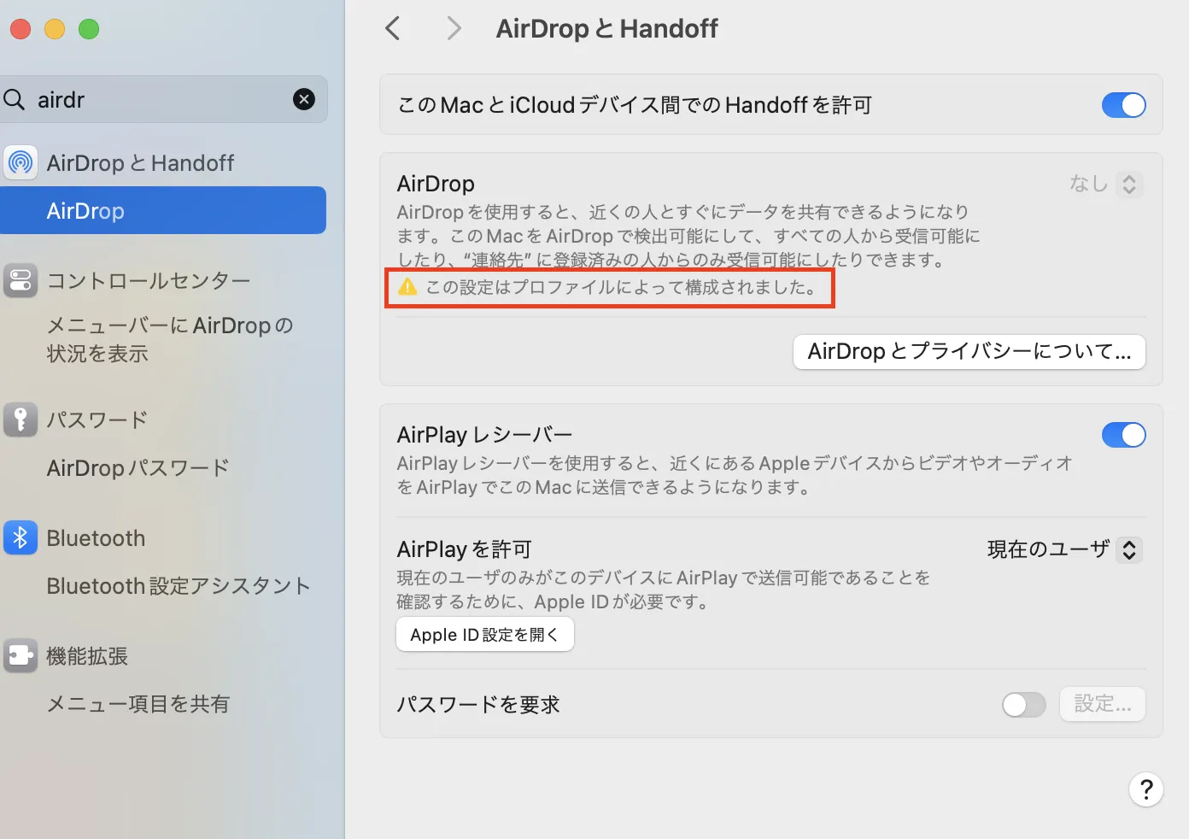Viewport: 1189px width, 839px height.
Task: Click the この設定はプロファイルによって構成されました text
Action: click(x=623, y=287)
